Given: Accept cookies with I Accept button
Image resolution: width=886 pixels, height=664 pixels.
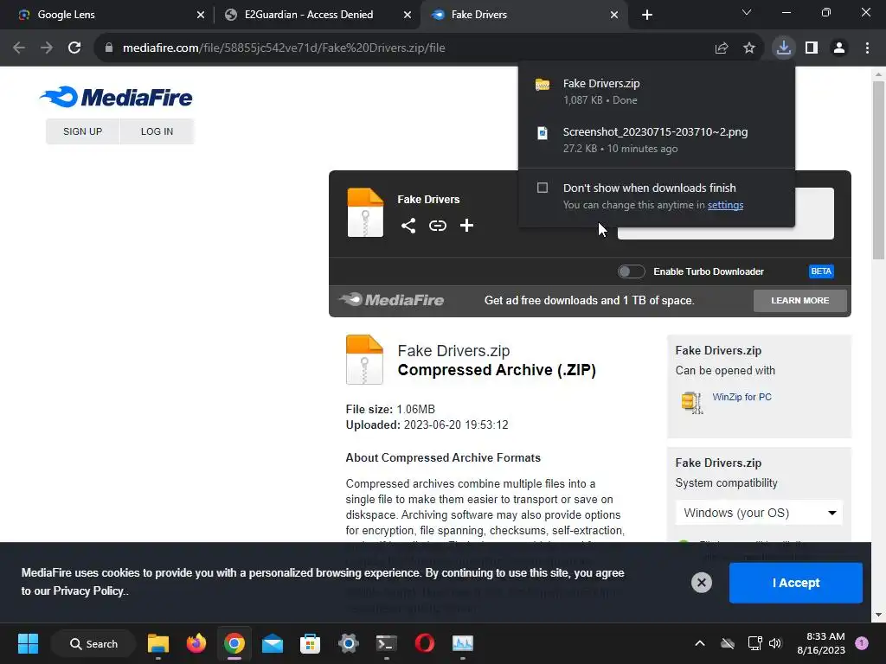Looking at the screenshot, I should click(x=796, y=583).
